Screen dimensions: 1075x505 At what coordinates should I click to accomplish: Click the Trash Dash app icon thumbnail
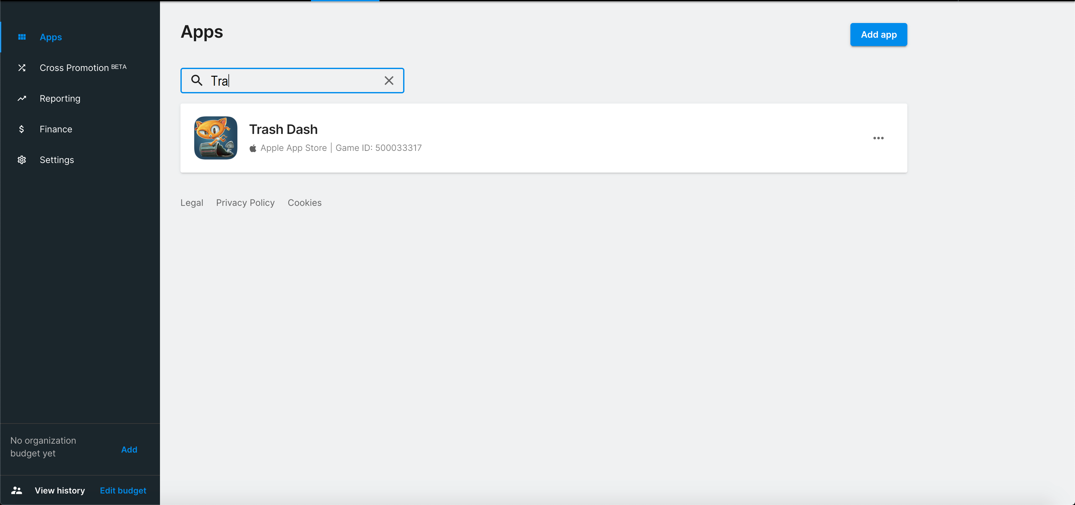point(216,138)
